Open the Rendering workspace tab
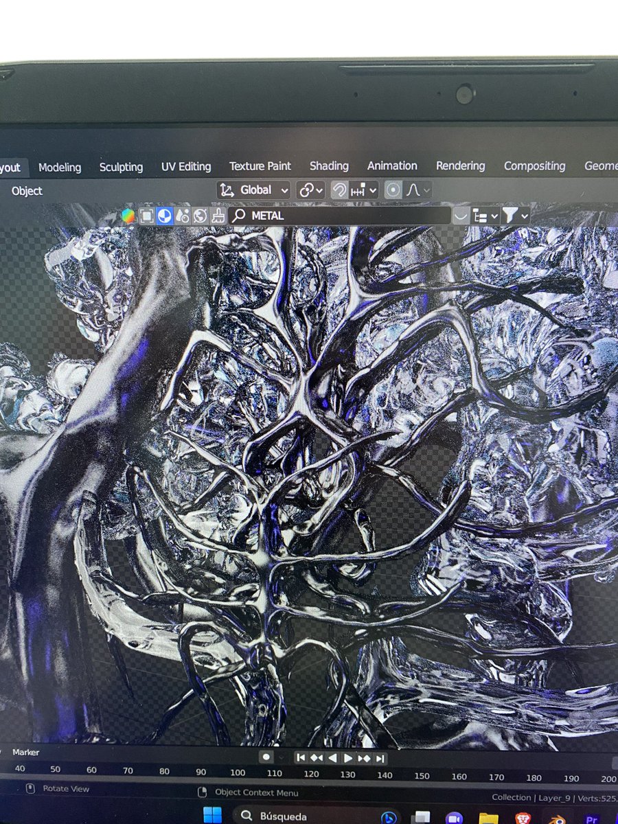618x824 pixels. coord(460,165)
